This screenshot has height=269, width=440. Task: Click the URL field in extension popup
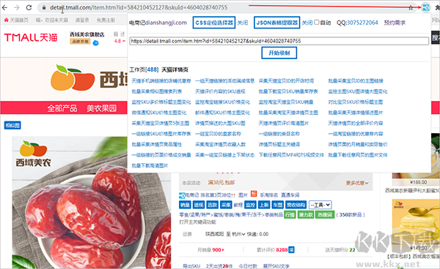point(279,41)
